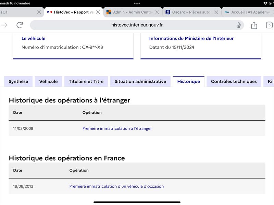Click the Date column header in France table
Image resolution: width=274 pixels, height=205 pixels.
18,170
